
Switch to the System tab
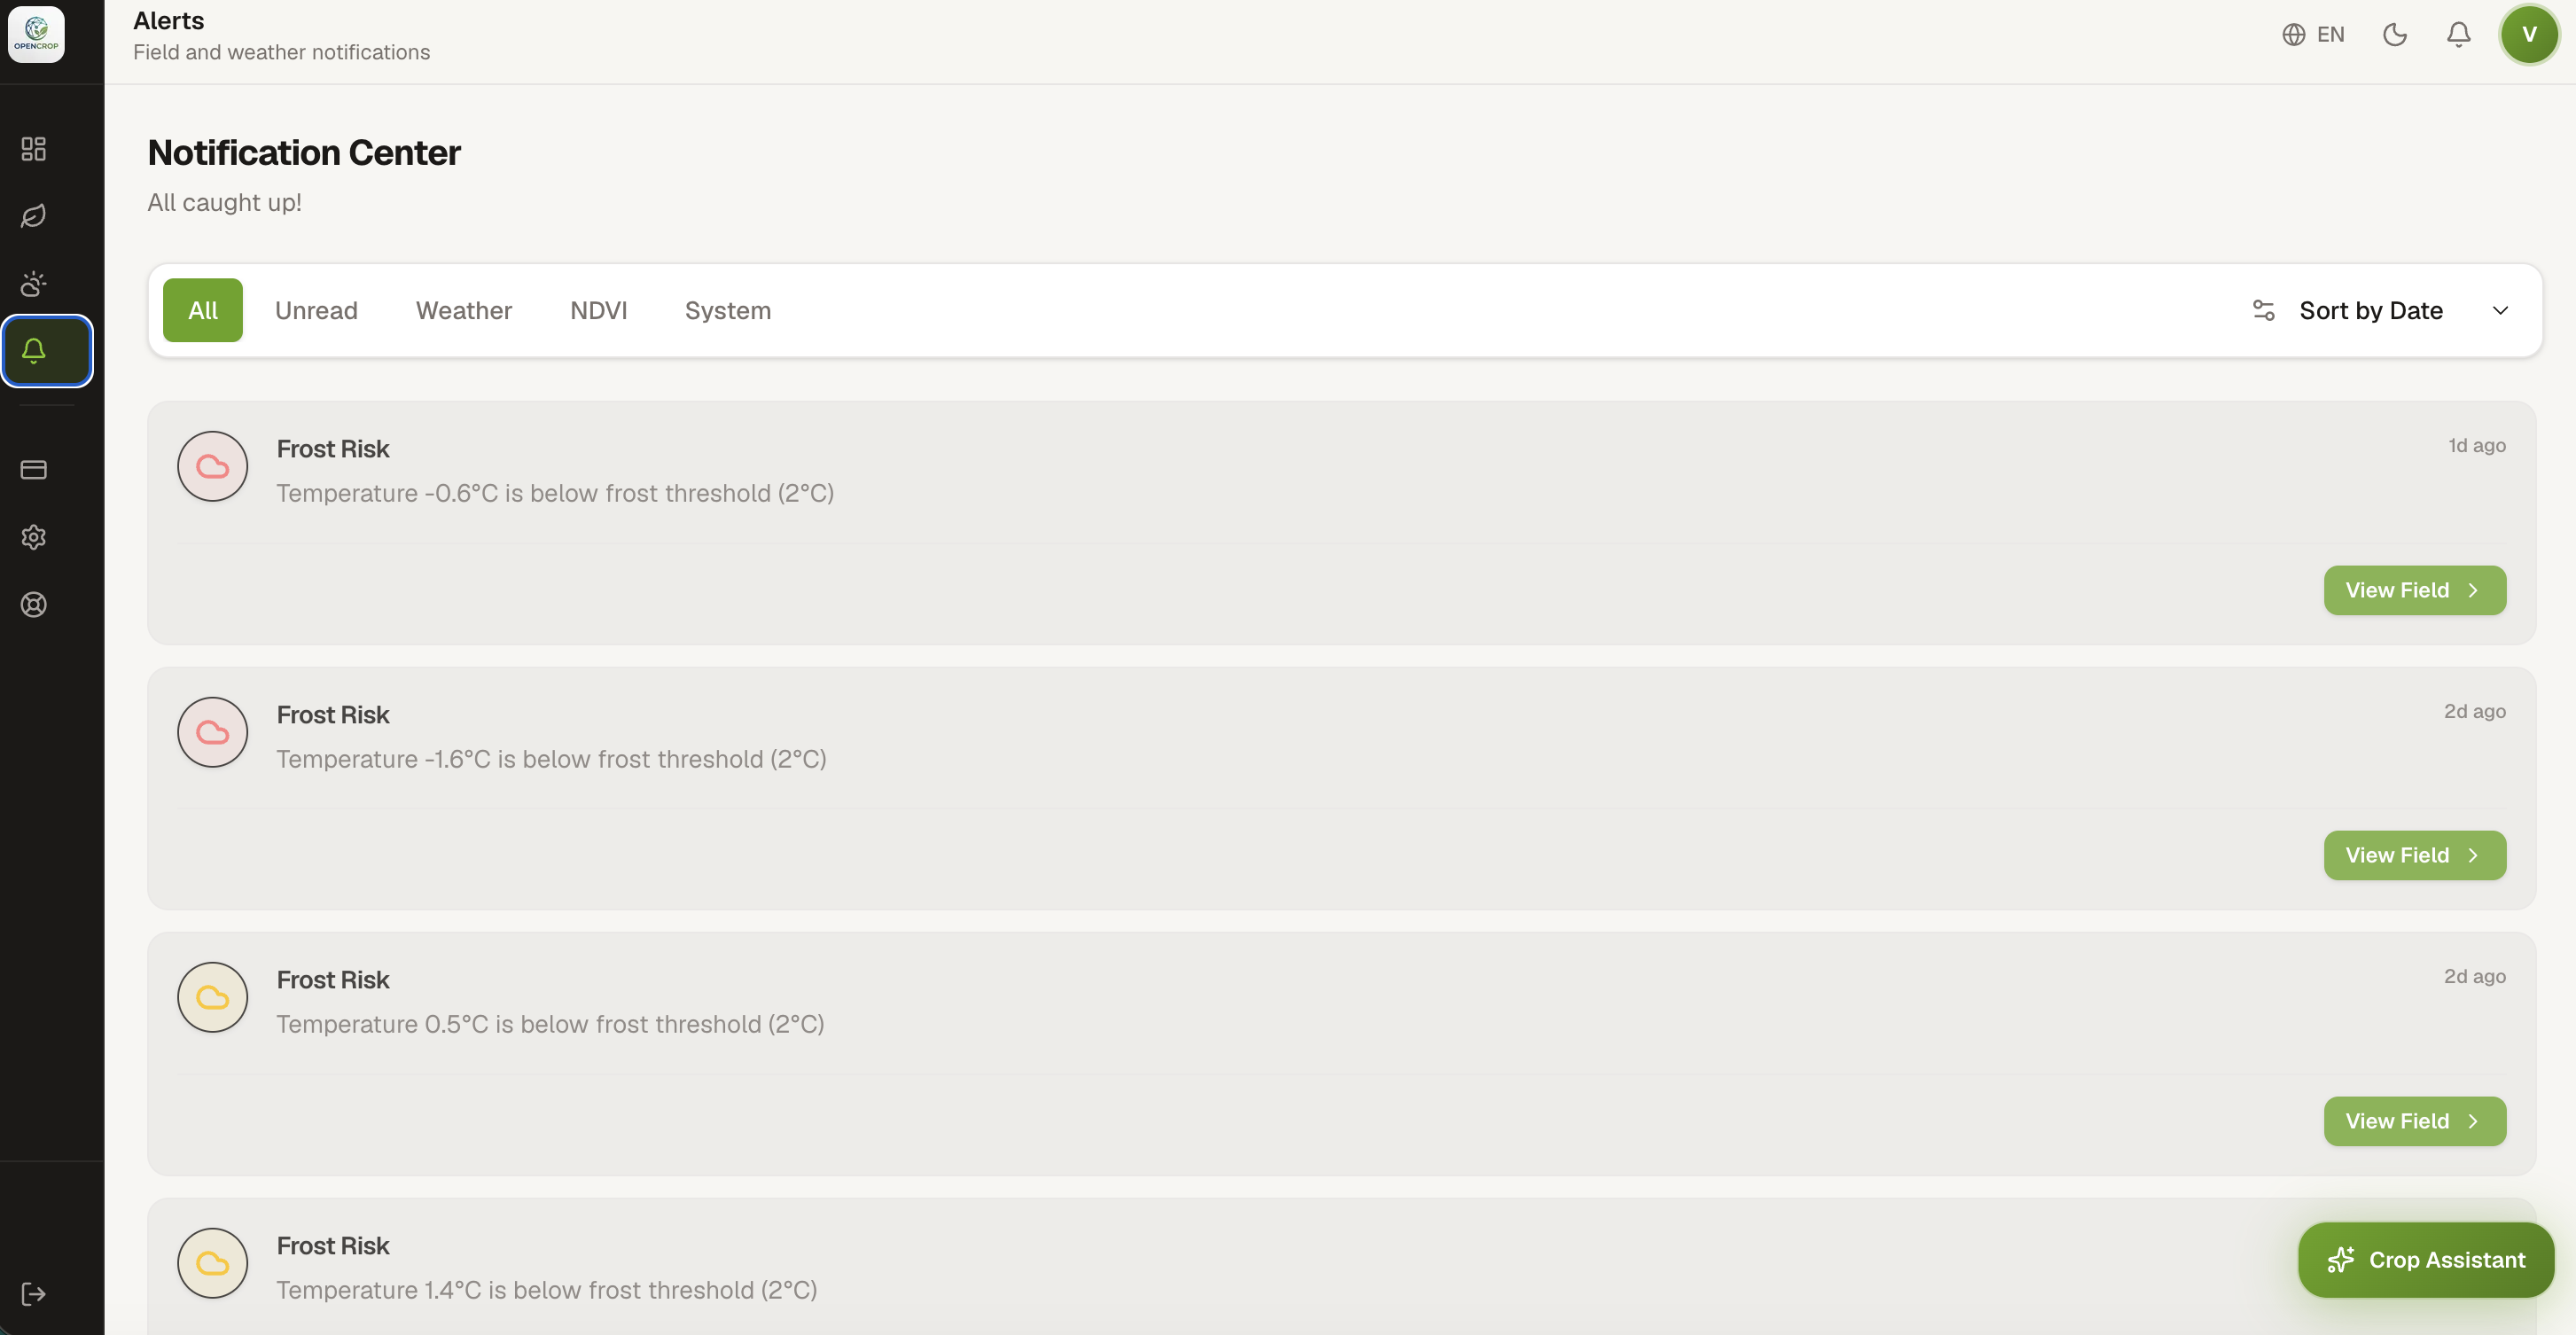coord(728,311)
